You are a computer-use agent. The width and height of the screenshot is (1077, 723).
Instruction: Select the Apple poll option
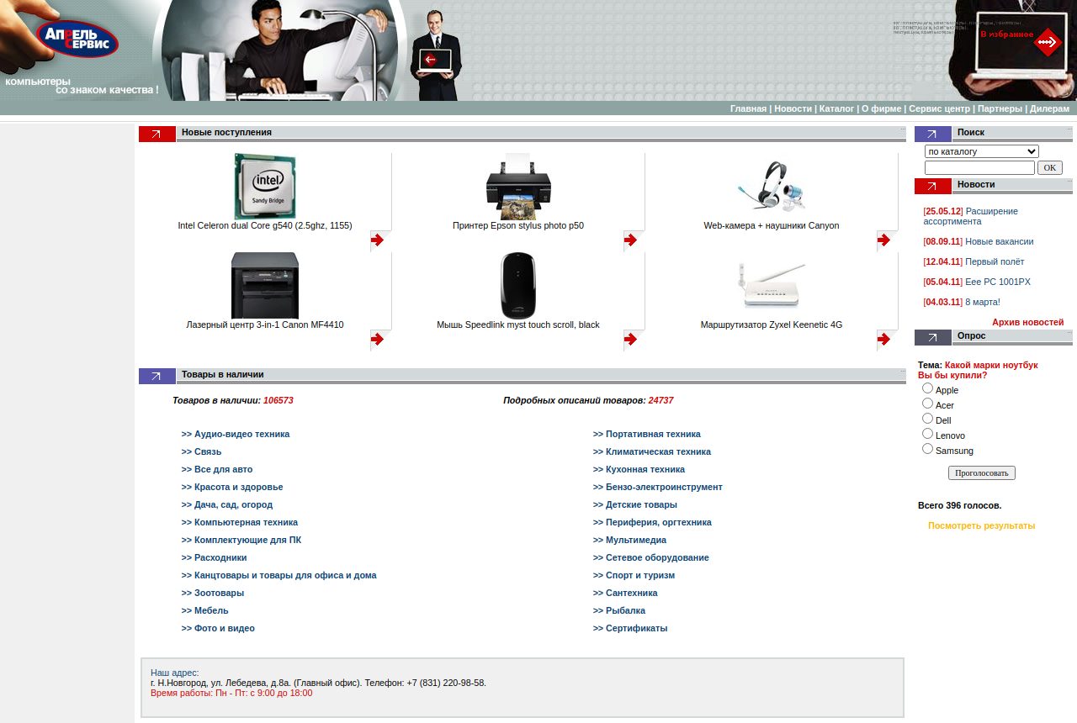(x=927, y=388)
